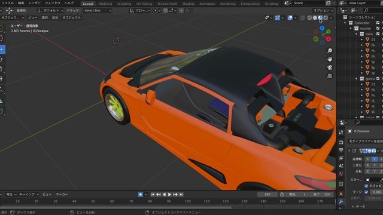Click the add modifier button

point(365,141)
